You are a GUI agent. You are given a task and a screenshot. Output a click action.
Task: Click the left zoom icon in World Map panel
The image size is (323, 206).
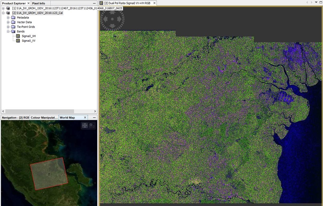click(x=85, y=125)
